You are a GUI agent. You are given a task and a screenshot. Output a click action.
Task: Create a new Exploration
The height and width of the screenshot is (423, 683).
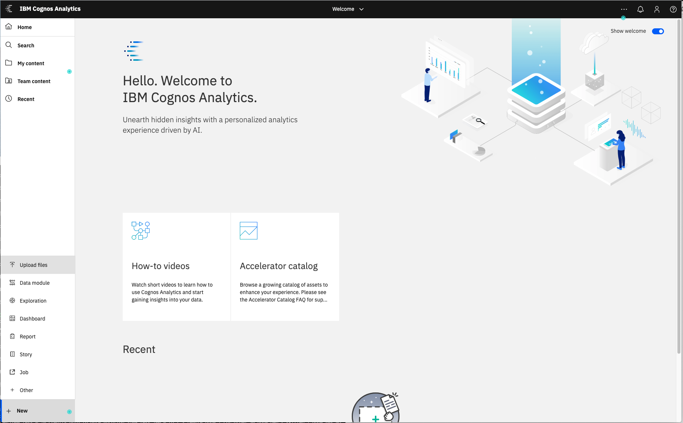38,301
